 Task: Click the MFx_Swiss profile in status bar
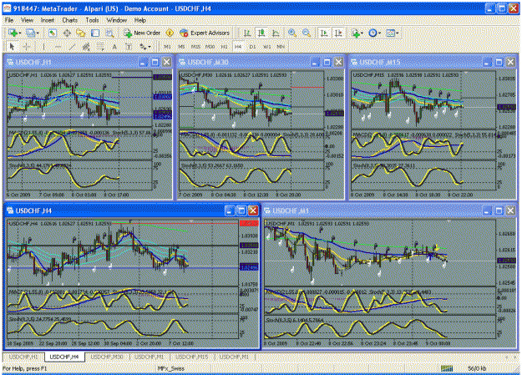click(x=170, y=368)
